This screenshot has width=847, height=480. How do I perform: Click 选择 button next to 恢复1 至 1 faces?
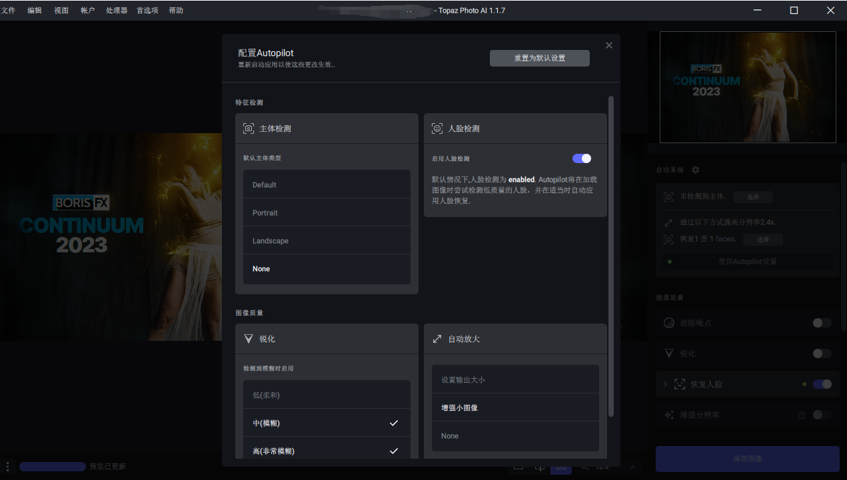click(x=763, y=239)
